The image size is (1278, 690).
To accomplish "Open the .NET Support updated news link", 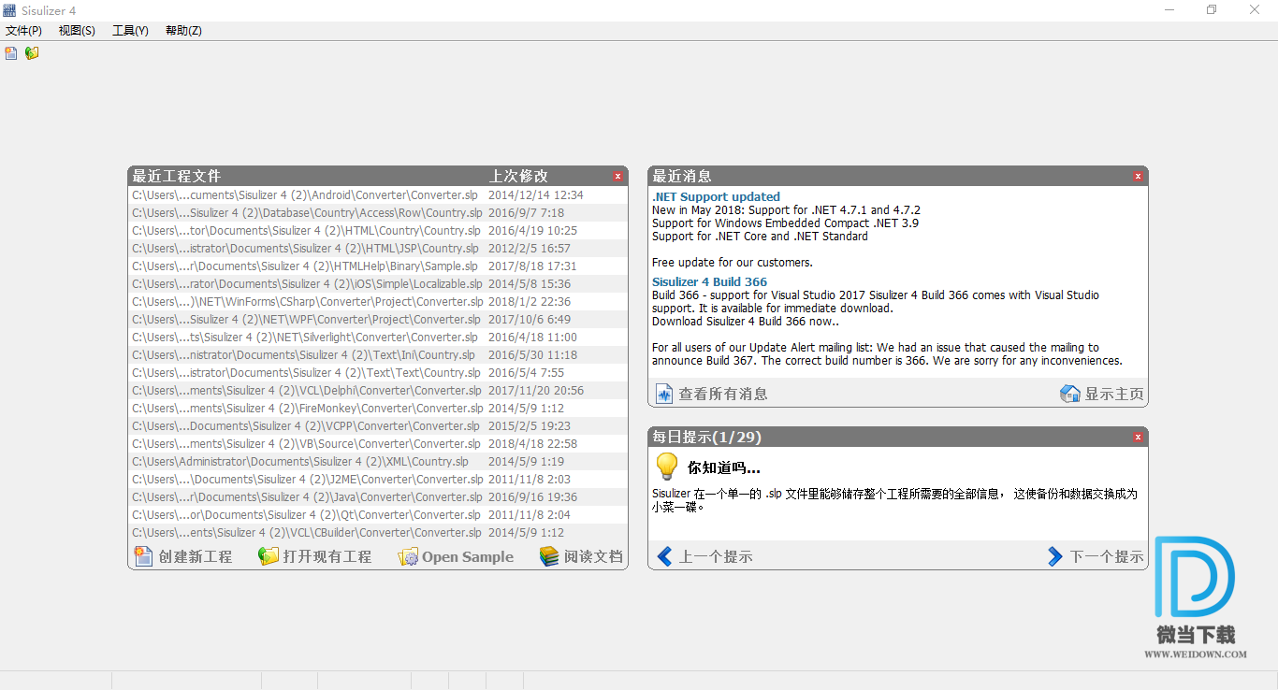I will [716, 196].
